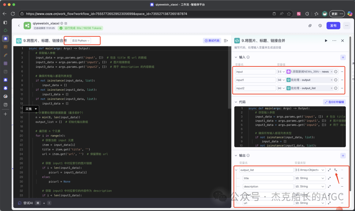Edit the 'input2' variable name field
Screen dimensions: 355x211
click(x=255, y=88)
